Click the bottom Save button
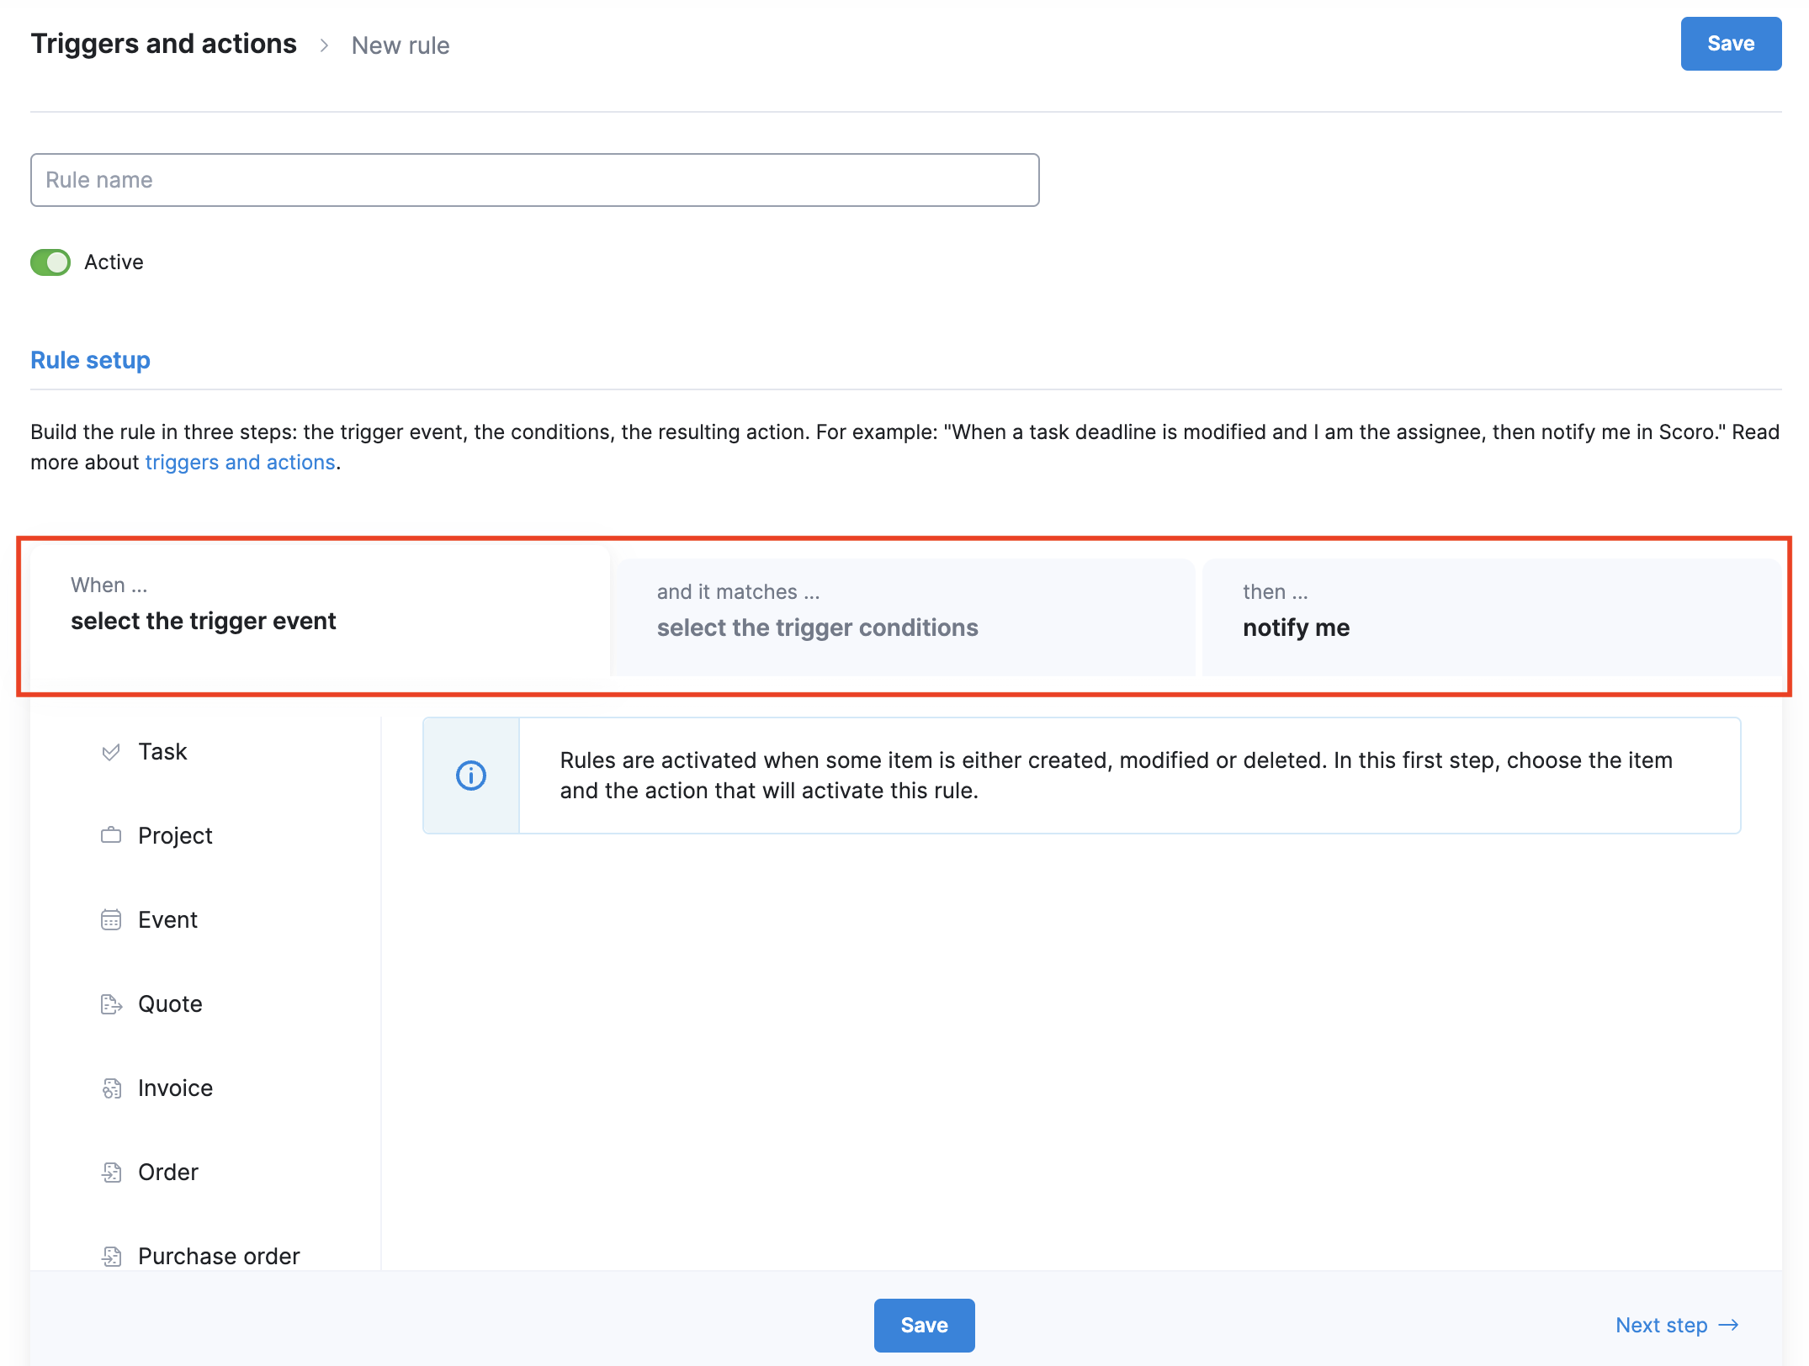The image size is (1809, 1366). point(924,1326)
